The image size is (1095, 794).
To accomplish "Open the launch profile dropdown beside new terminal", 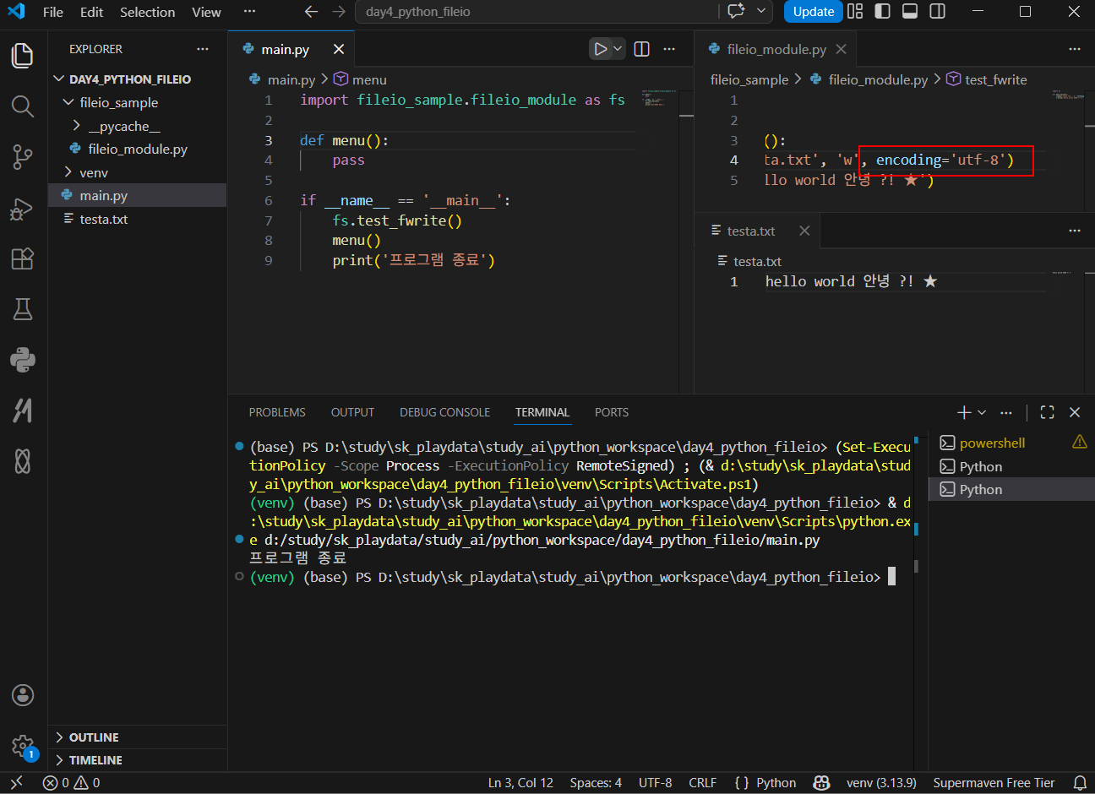I will [982, 412].
